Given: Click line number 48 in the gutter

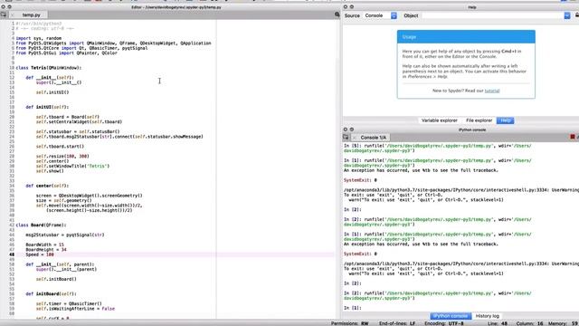Looking at the screenshot, I should coord(12,254).
